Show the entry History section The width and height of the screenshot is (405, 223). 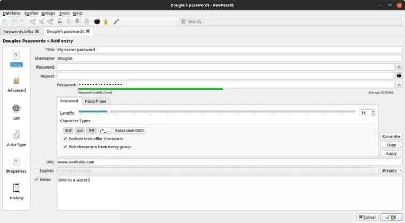[x=16, y=191]
